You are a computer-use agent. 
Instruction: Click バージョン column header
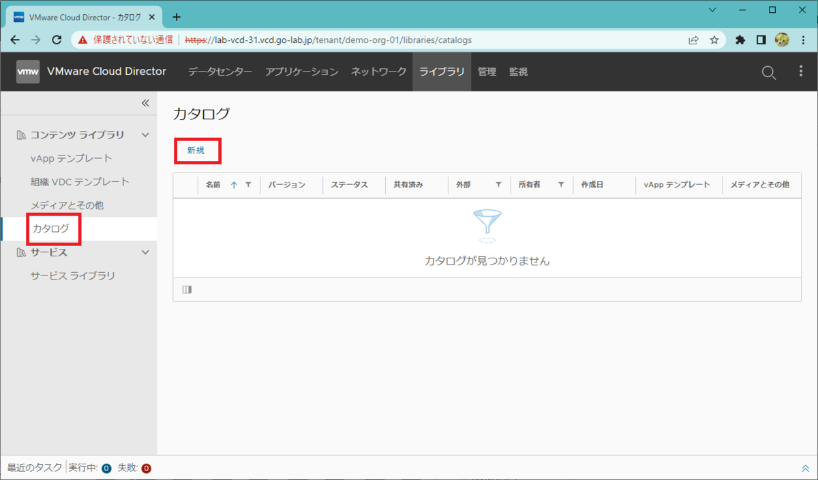tap(287, 185)
